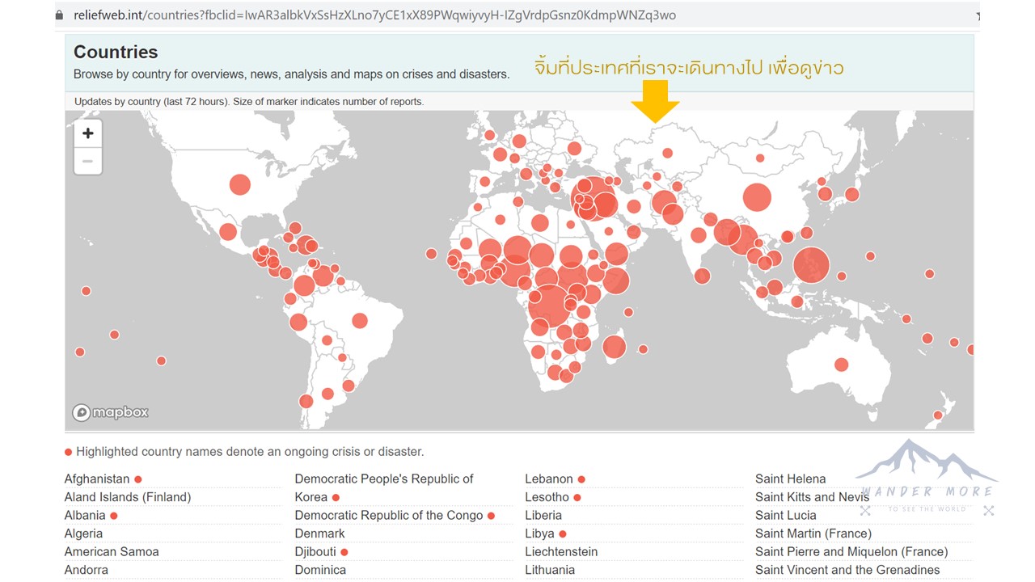Click the padlock icon in address bar
Viewport: 1035px width, 582px height.
[59, 15]
